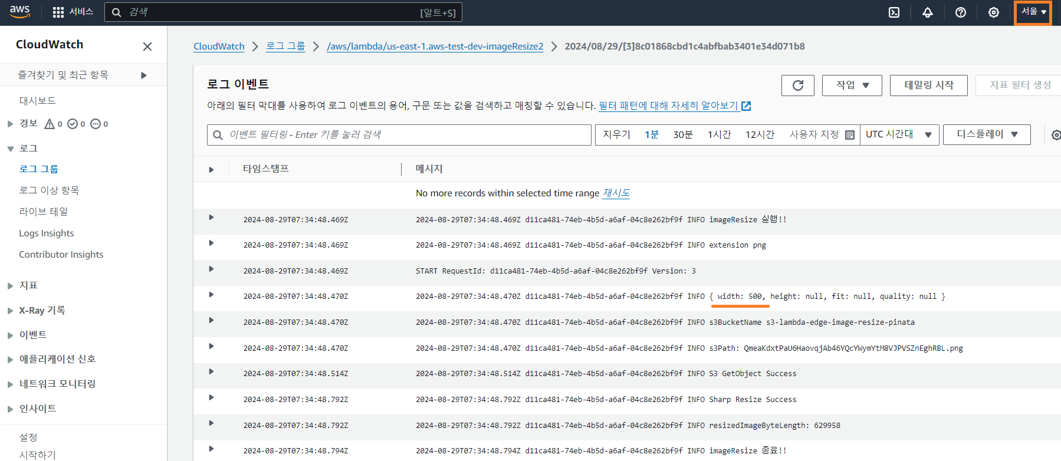Expand the width: 500 log row
This screenshot has width=1061, height=461.
coord(211,295)
